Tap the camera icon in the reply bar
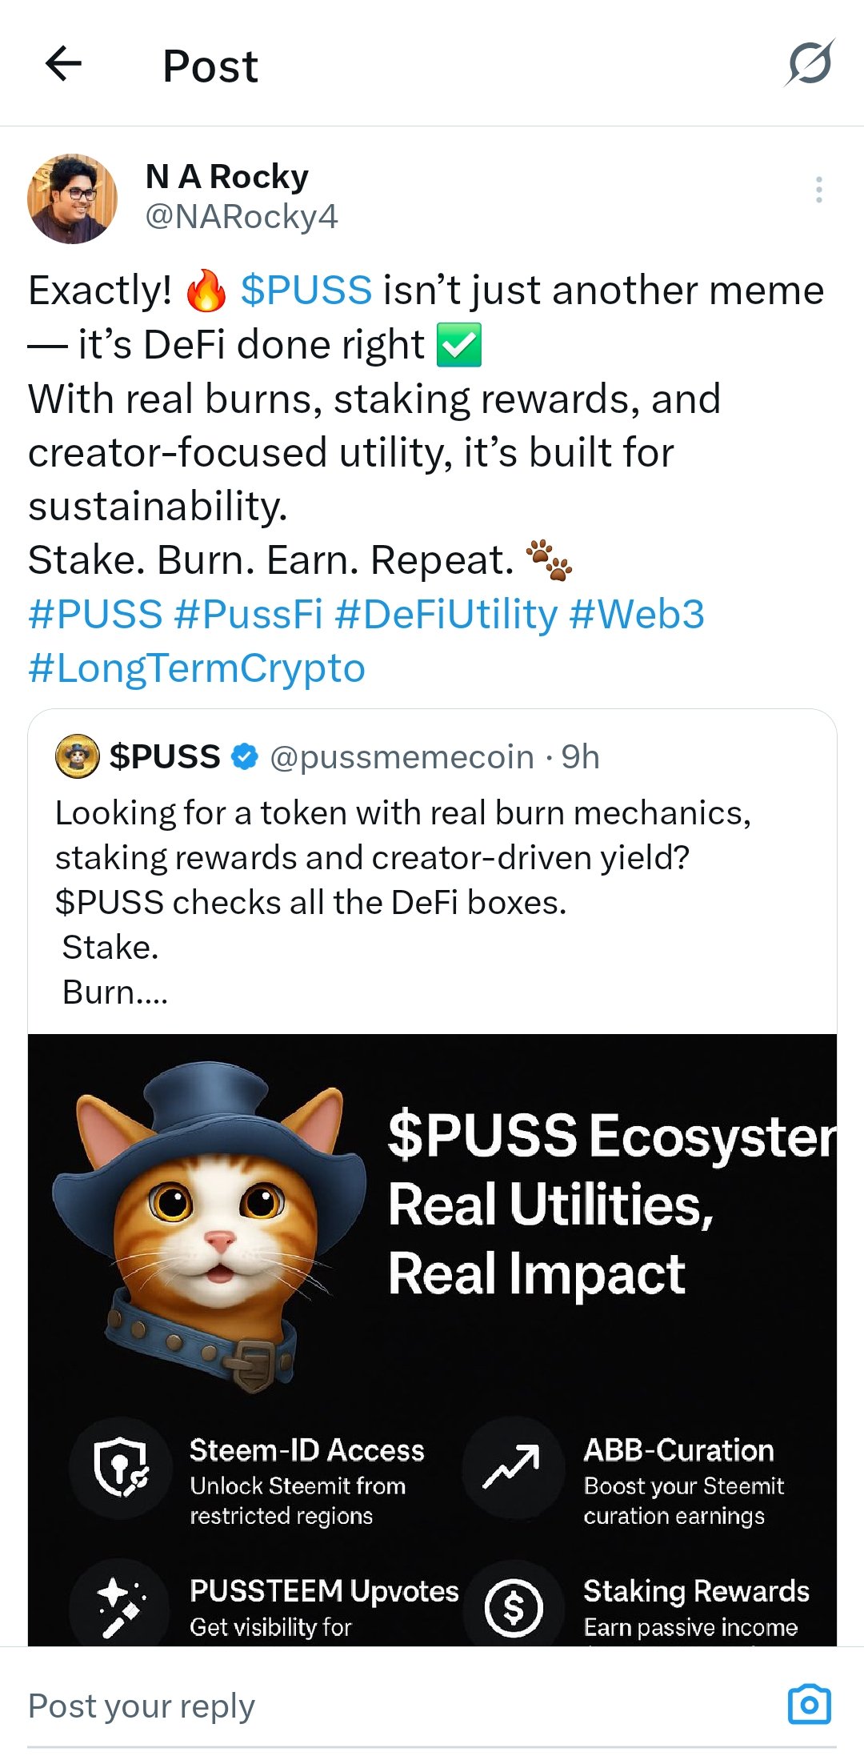Viewport: 864px width, 1760px height. pos(810,1704)
